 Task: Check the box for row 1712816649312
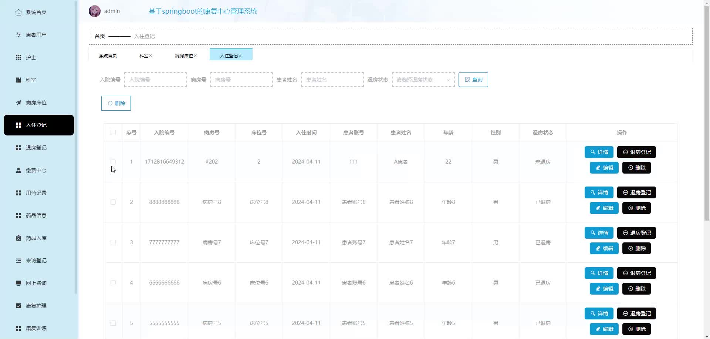[113, 162]
